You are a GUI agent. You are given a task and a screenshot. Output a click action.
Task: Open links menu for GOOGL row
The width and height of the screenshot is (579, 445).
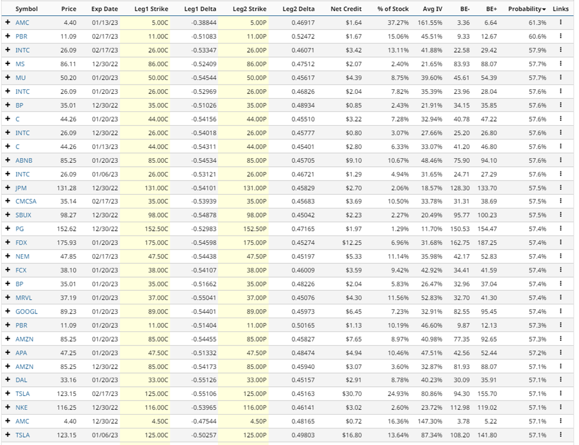click(x=561, y=311)
